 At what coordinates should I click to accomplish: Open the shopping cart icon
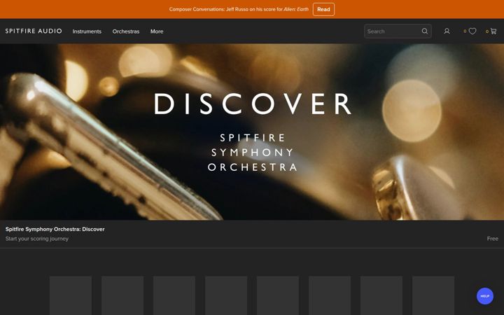click(493, 31)
